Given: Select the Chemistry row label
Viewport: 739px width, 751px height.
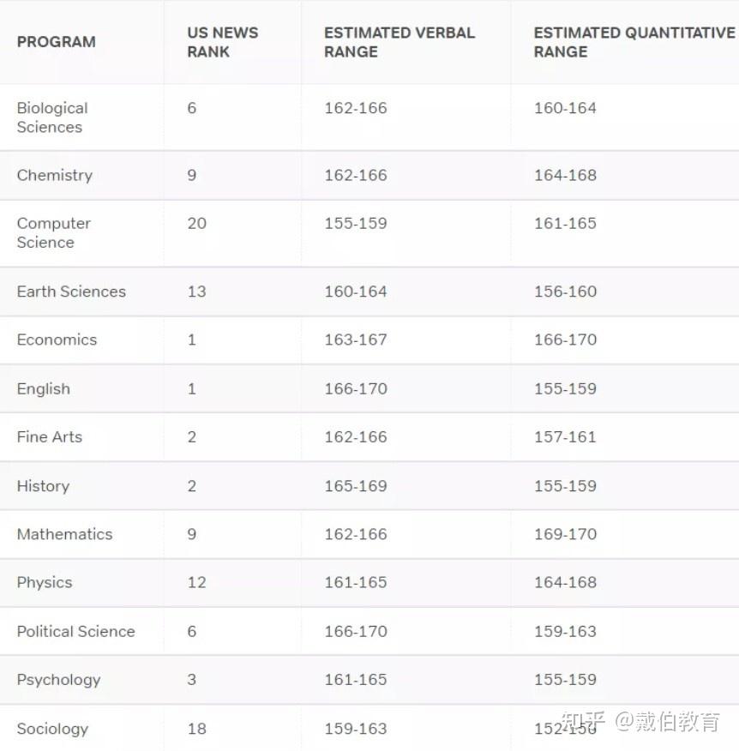Looking at the screenshot, I should [x=54, y=175].
